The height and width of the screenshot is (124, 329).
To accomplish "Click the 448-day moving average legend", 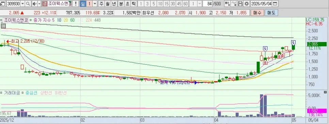I will point(97,20).
